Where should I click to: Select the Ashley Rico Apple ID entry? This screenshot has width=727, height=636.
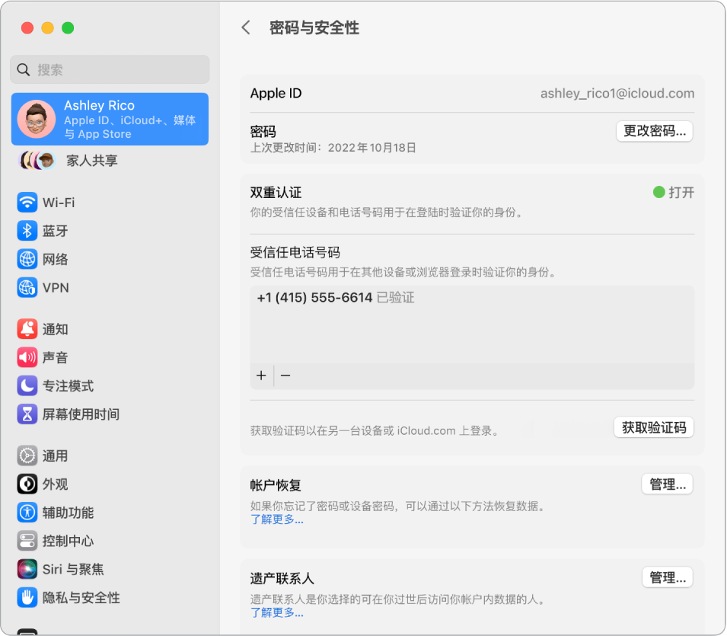110,119
